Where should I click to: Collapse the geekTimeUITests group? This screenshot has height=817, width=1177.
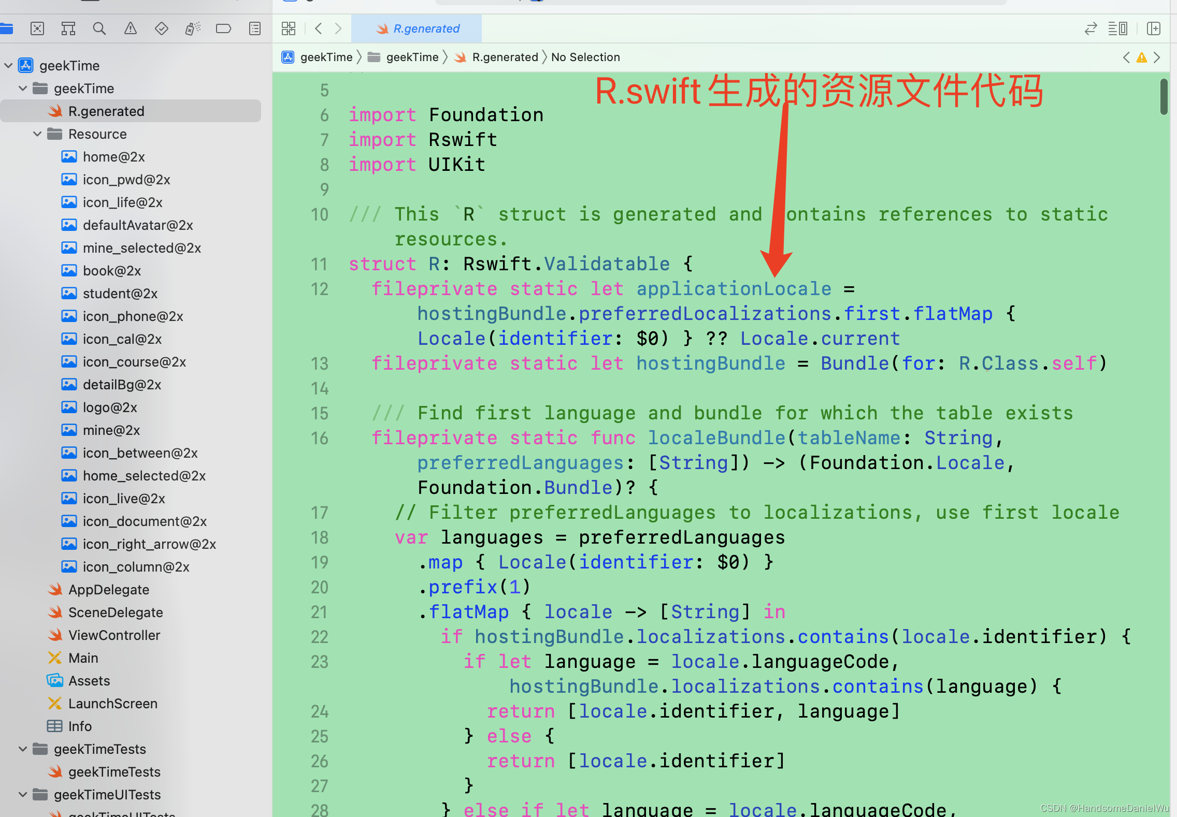click(x=22, y=794)
